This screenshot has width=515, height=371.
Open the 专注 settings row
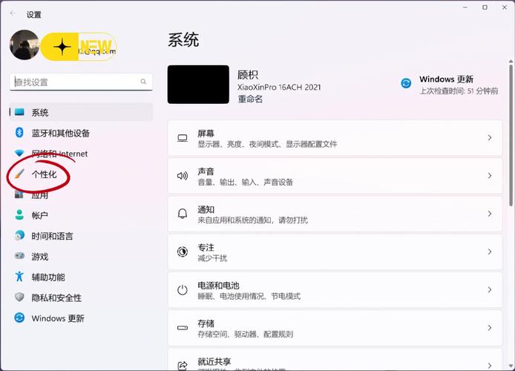335,252
